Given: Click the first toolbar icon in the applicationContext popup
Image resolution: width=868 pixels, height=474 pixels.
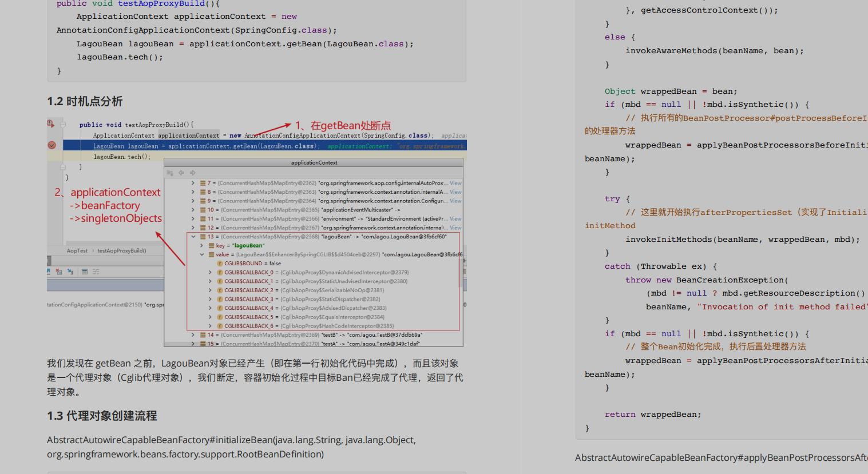Looking at the screenshot, I should (x=170, y=173).
